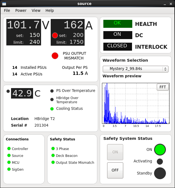175x188 pixels.
Task: Click the Installed PSUs label
Action: (34, 67)
